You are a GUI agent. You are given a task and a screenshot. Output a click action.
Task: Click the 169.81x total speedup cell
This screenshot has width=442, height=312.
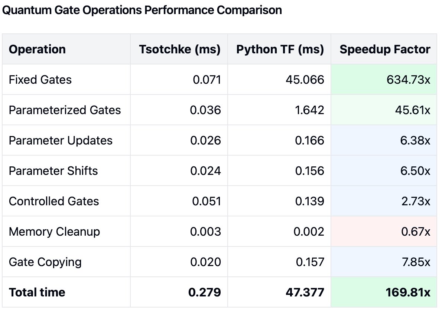point(384,292)
